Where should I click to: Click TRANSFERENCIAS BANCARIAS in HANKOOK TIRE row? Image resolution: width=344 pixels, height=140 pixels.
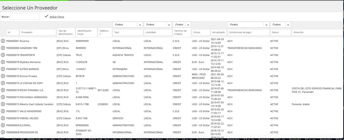coord(245,48)
